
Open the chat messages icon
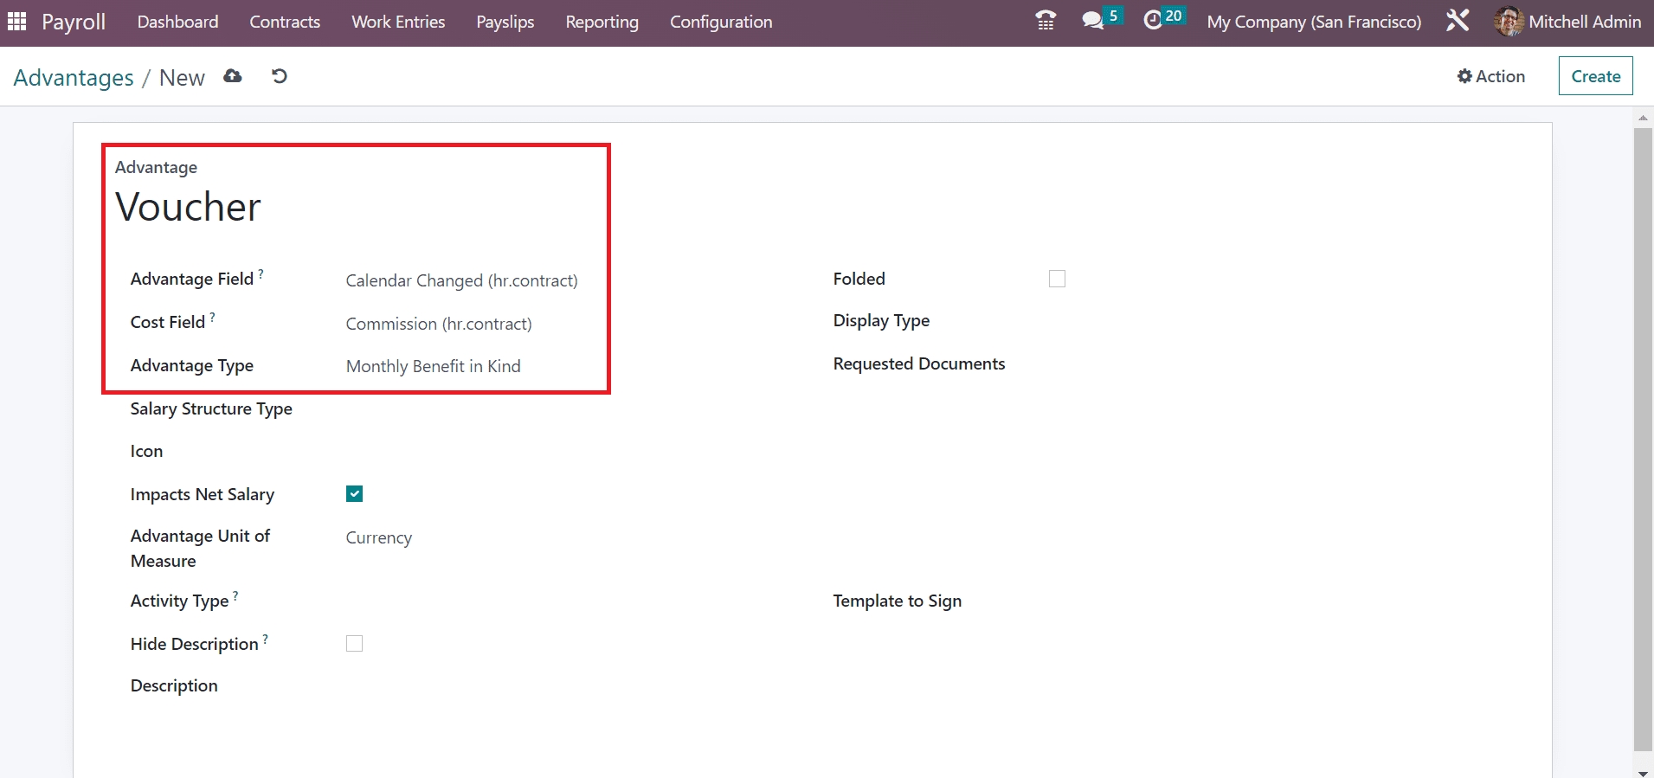pyautogui.click(x=1093, y=21)
